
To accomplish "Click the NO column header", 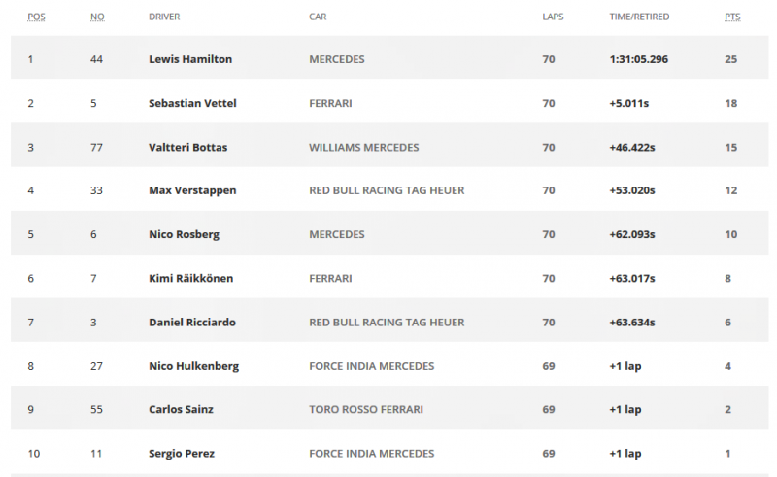I will 97,17.
